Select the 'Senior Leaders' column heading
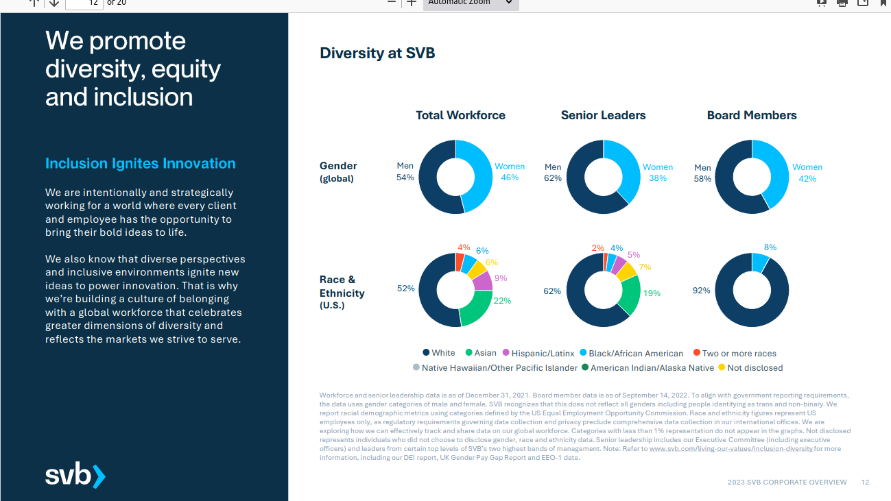891x501 pixels. point(604,115)
